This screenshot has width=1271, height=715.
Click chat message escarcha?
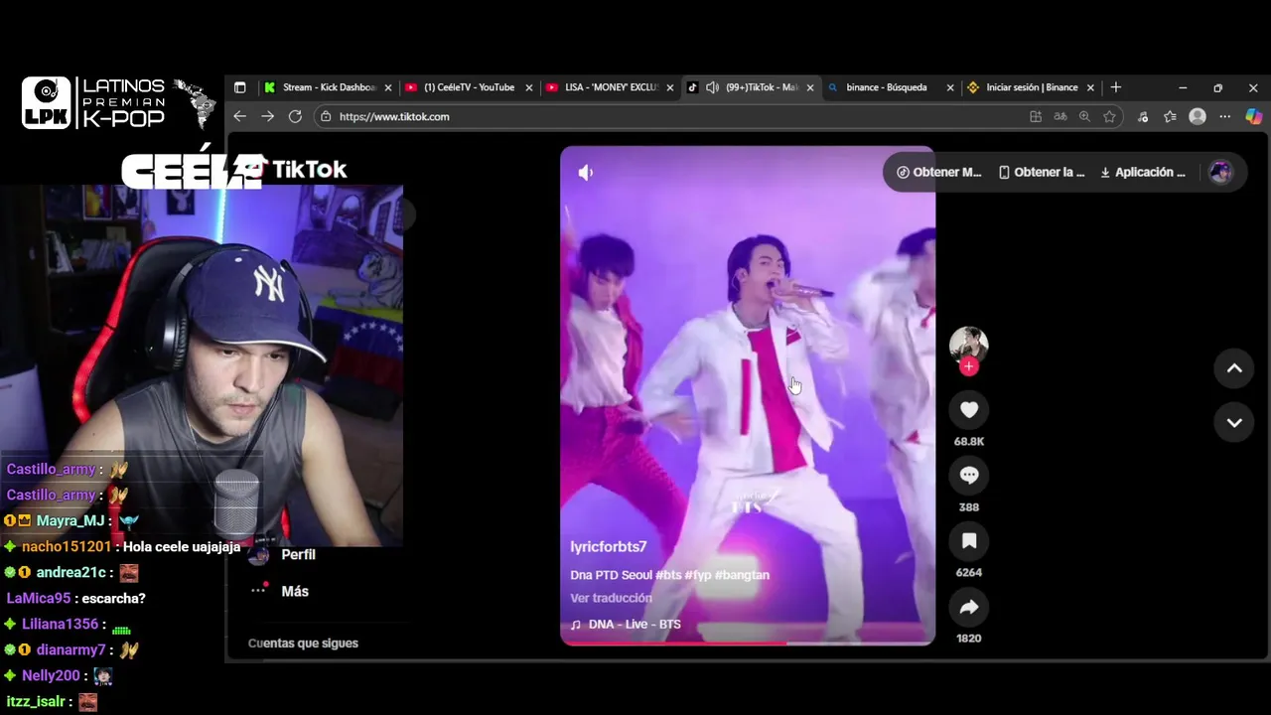pyautogui.click(x=114, y=599)
